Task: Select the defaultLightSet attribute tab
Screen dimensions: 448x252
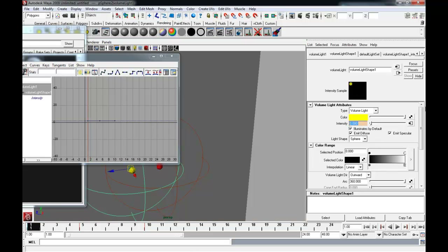Action: click(x=369, y=54)
